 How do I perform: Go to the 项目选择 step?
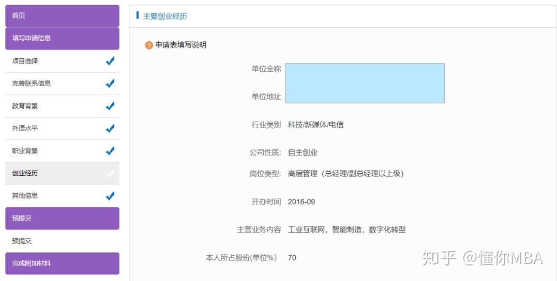[x=25, y=61]
